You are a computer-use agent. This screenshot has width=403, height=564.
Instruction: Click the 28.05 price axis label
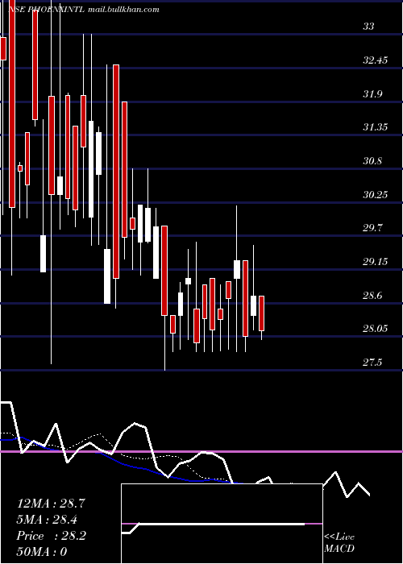pos(376,329)
